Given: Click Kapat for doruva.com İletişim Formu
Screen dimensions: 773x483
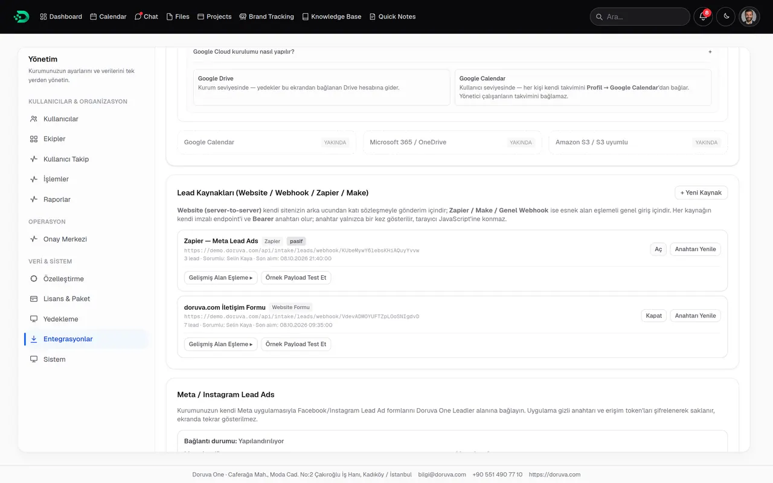Looking at the screenshot, I should pyautogui.click(x=654, y=316).
